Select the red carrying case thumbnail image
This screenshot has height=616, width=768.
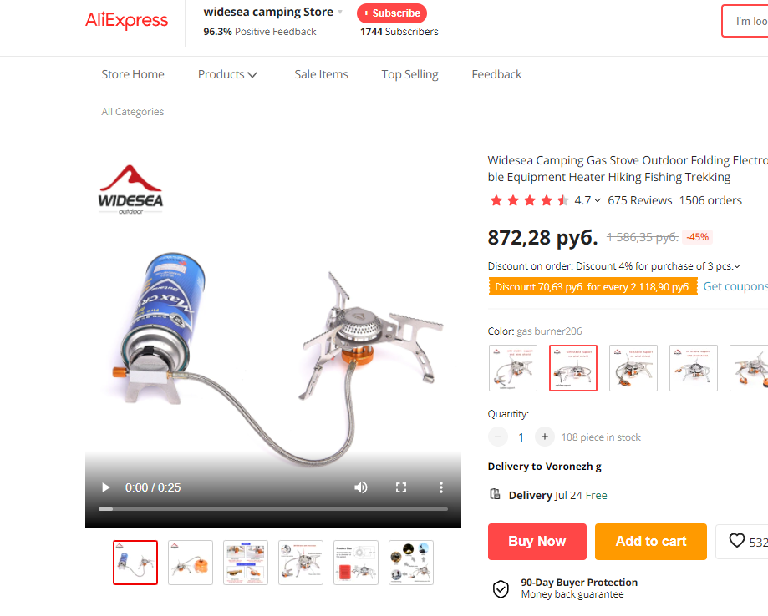click(356, 563)
